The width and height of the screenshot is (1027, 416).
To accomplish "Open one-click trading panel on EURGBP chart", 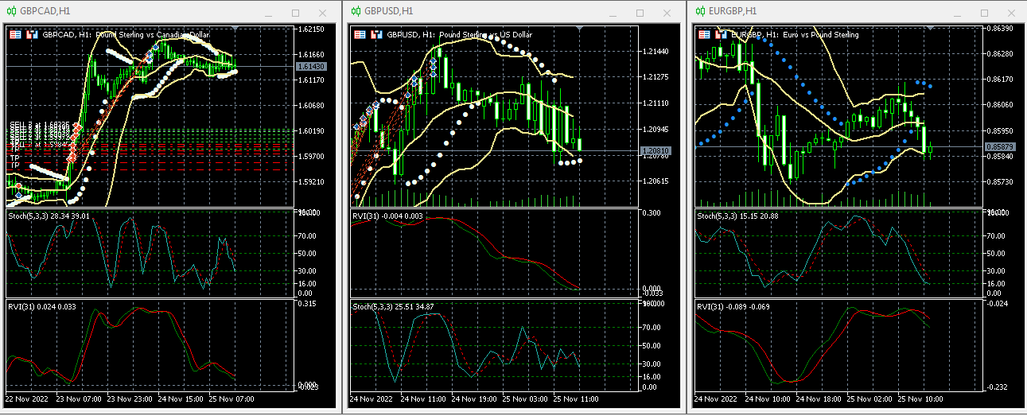I will (706, 35).
